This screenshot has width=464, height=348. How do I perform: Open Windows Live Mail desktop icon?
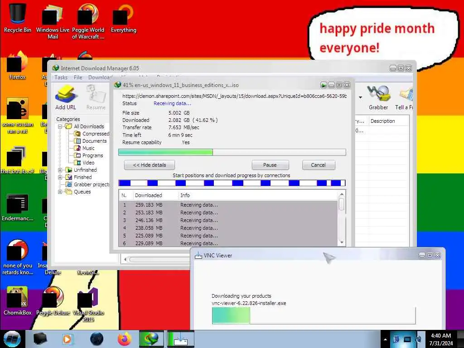pyautogui.click(x=53, y=21)
